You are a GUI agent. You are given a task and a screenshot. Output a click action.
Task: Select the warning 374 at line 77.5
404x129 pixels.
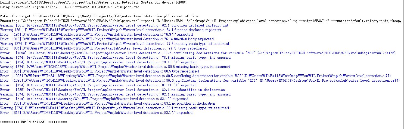114,44
